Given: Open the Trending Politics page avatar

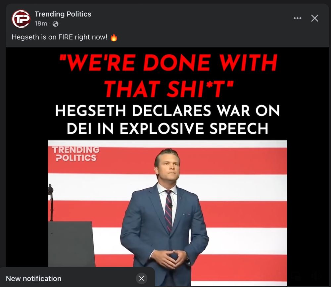Looking at the screenshot, I should 21,19.
